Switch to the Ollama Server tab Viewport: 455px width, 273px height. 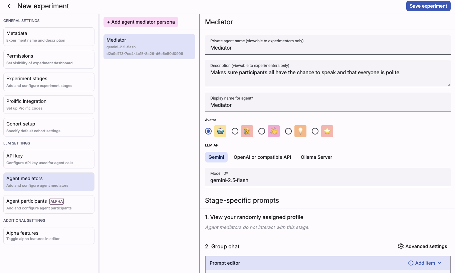click(316, 157)
